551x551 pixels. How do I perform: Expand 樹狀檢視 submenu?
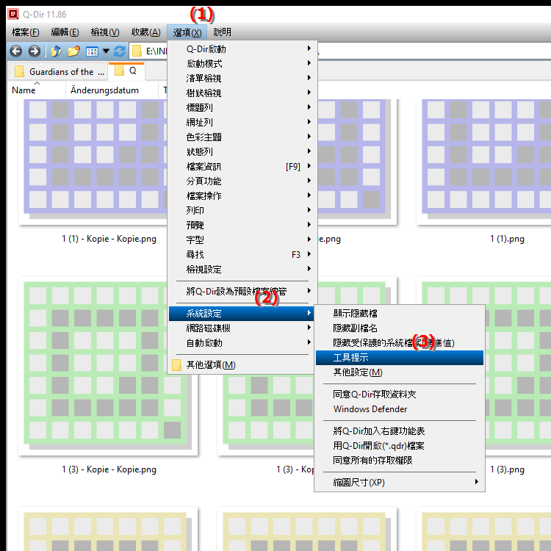click(x=242, y=93)
